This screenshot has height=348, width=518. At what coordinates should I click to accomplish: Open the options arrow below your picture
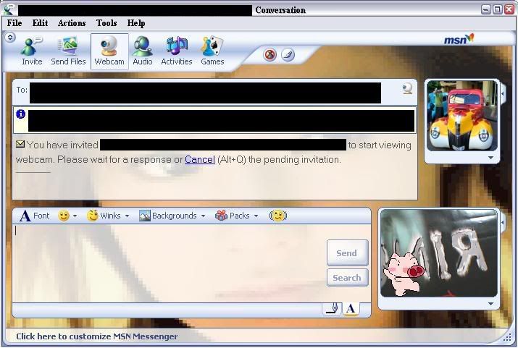(x=490, y=304)
